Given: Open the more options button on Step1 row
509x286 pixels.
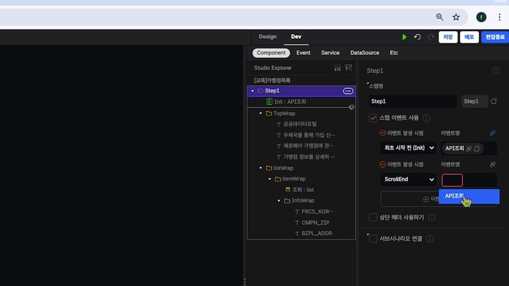Looking at the screenshot, I should 348,91.
